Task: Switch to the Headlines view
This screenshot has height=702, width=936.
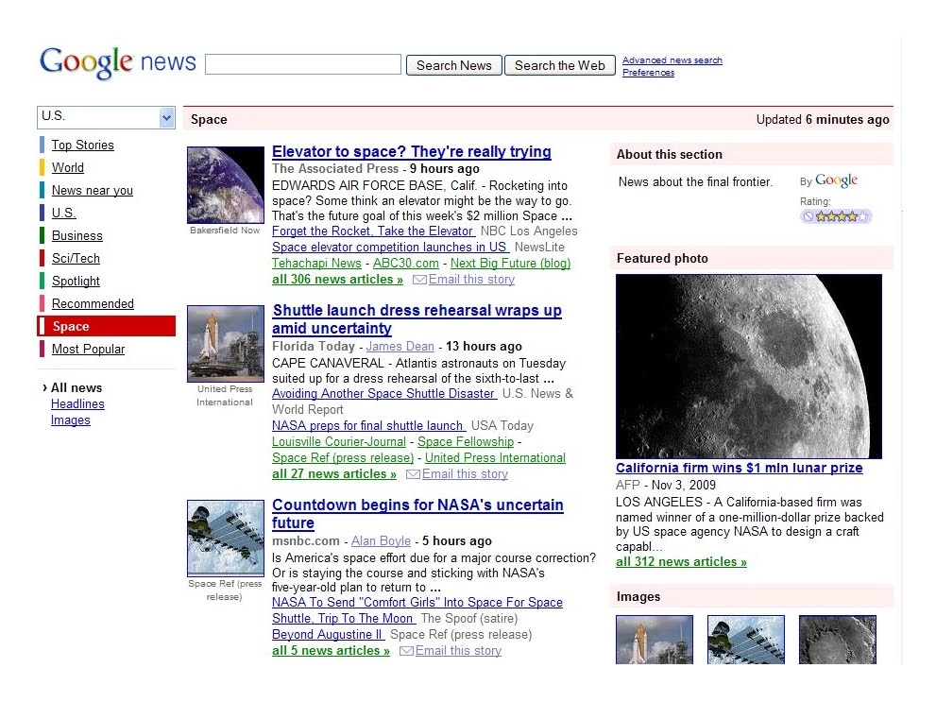Action: click(x=77, y=404)
